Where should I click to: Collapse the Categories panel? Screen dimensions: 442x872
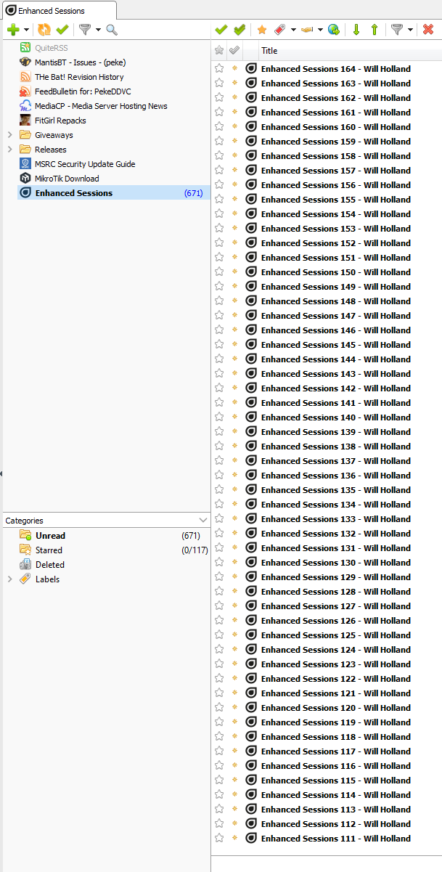tap(203, 521)
